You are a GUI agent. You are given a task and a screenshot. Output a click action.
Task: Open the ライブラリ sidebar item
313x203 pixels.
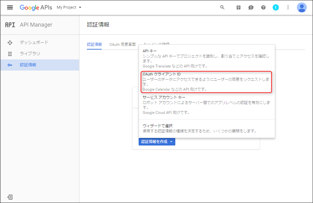pyautogui.click(x=40, y=54)
